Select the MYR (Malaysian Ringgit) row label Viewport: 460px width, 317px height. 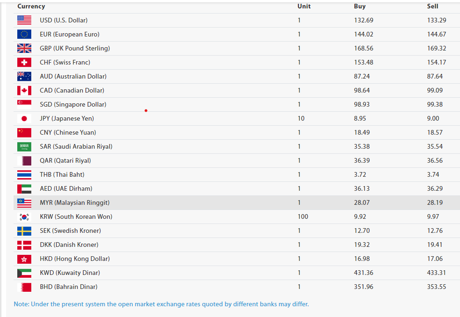75,203
